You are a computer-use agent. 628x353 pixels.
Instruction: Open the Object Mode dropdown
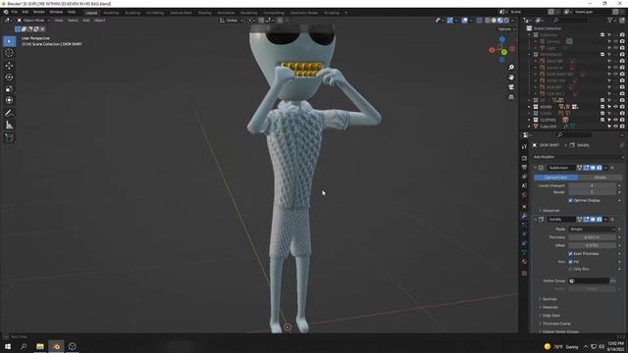[33, 20]
